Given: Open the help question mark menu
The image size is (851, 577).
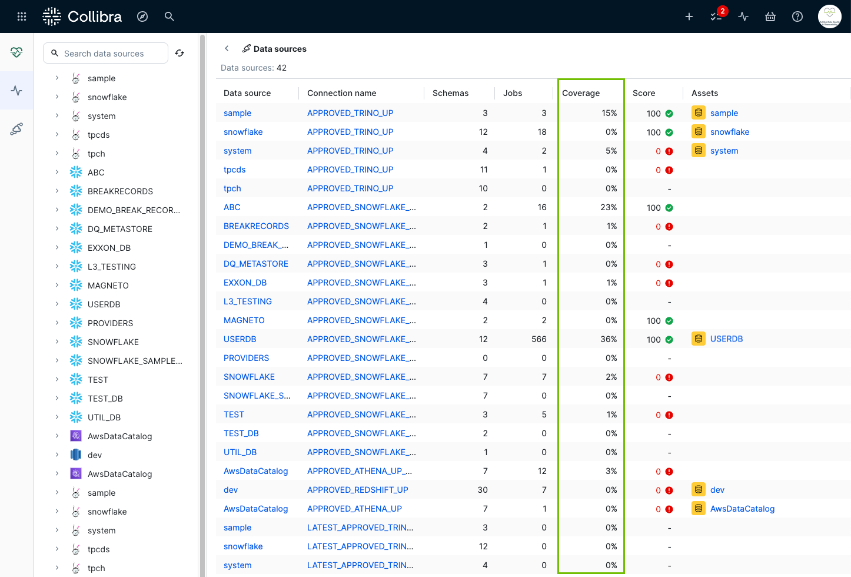Looking at the screenshot, I should click(x=797, y=16).
